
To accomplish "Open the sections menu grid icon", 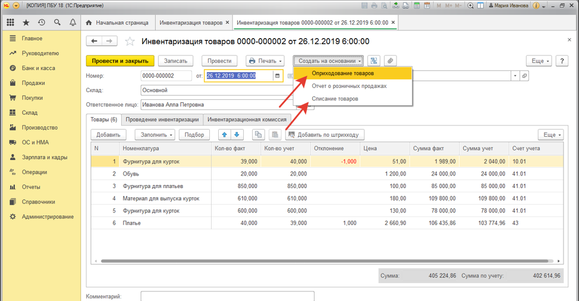I will (10, 23).
